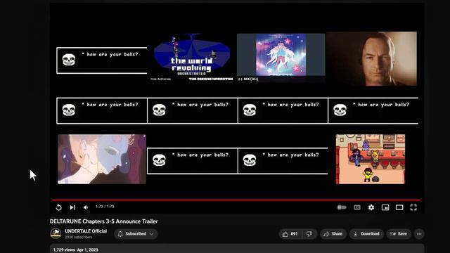Replay the video with the replay icon

[58, 207]
